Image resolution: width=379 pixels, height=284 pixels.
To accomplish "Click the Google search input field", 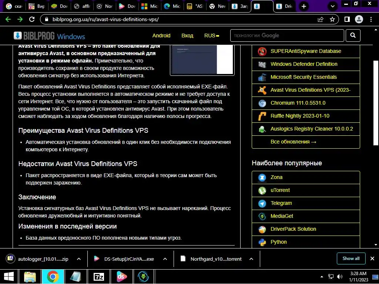I will click(287, 35).
